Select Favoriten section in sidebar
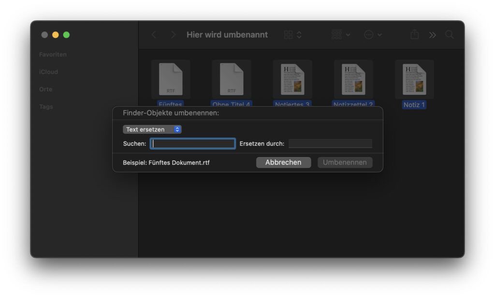The width and height of the screenshot is (495, 298). [53, 55]
